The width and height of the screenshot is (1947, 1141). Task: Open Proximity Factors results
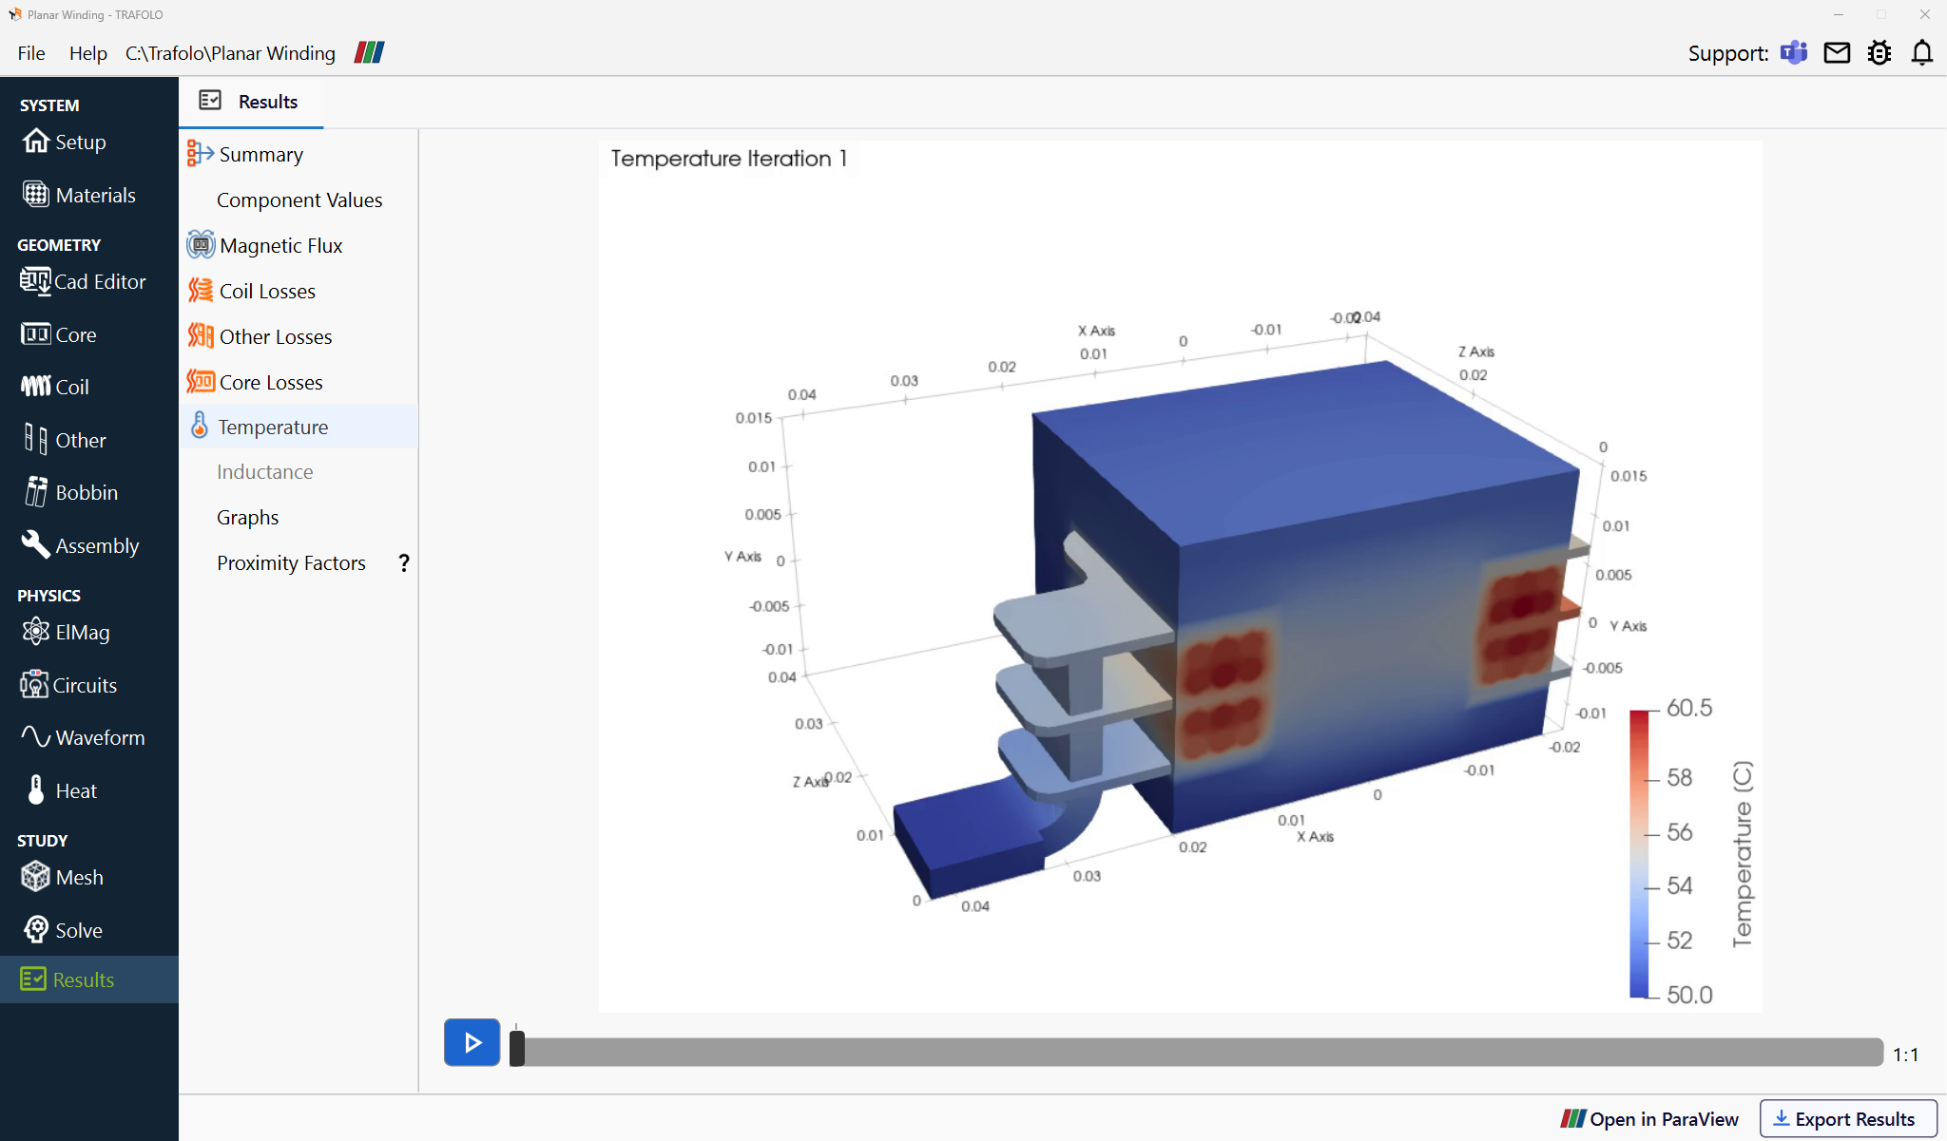(x=291, y=562)
